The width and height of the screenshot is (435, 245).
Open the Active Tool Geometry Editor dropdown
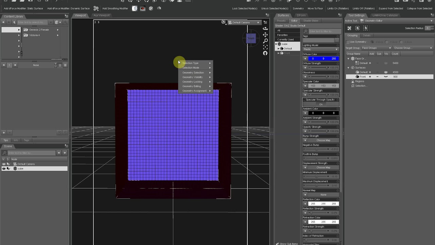click(396, 21)
